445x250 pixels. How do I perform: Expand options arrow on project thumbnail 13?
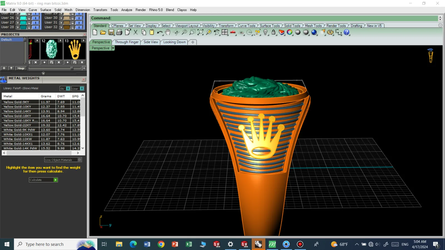tap(83, 41)
